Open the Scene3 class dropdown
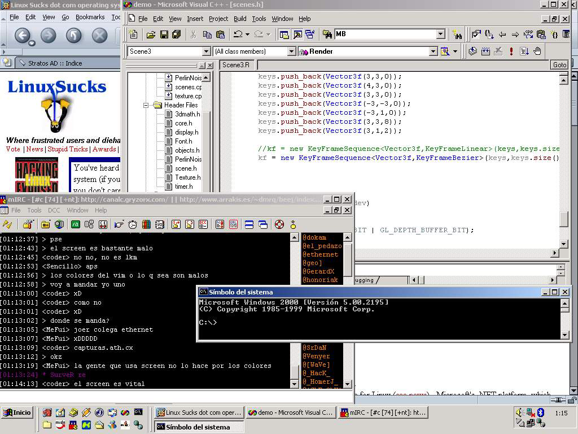Screen dimensions: 578x434 tap(207, 51)
